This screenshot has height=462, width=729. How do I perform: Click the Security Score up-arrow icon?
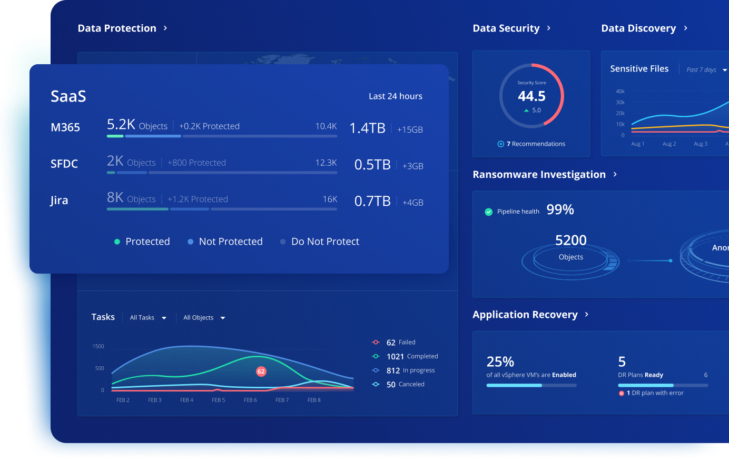[x=526, y=111]
